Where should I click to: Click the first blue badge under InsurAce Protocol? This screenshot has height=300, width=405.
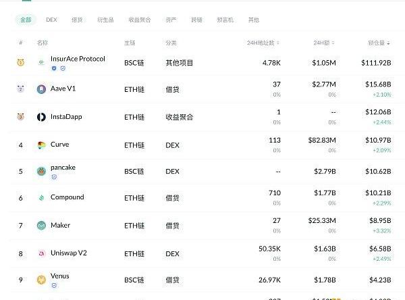pyautogui.click(x=54, y=68)
